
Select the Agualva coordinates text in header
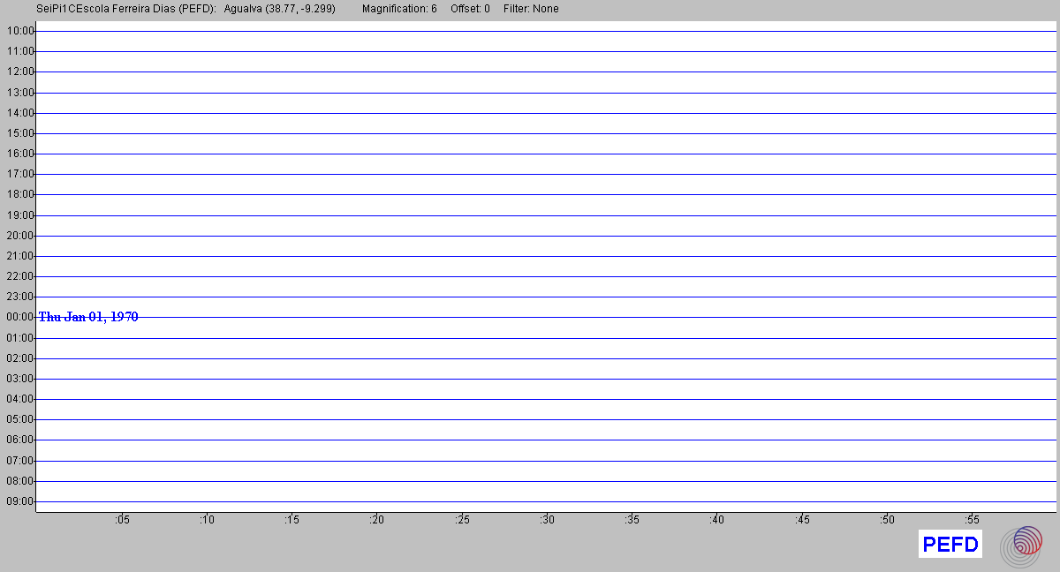point(280,9)
